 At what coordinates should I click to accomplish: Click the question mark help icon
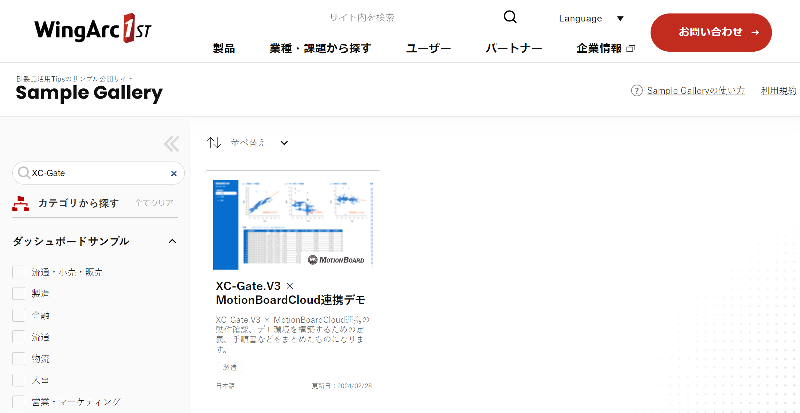click(636, 91)
